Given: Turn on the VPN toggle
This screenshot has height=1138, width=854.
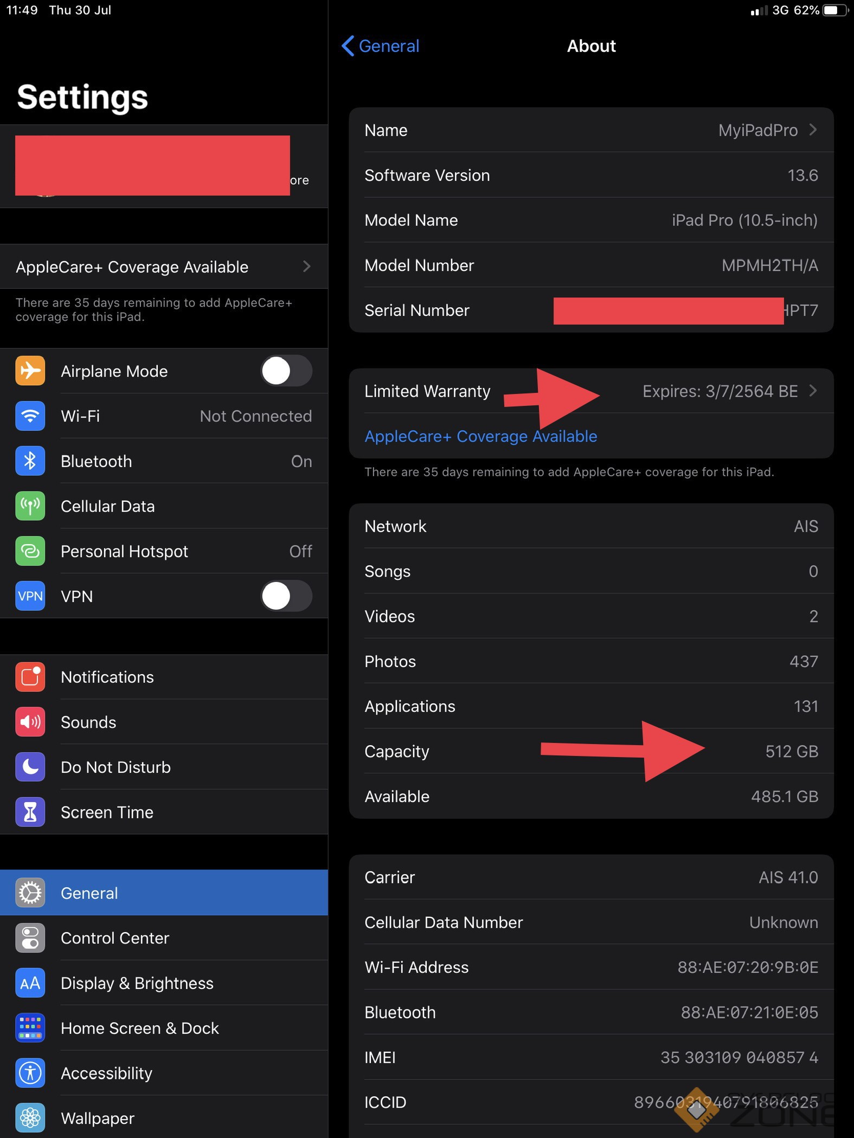Looking at the screenshot, I should [286, 596].
